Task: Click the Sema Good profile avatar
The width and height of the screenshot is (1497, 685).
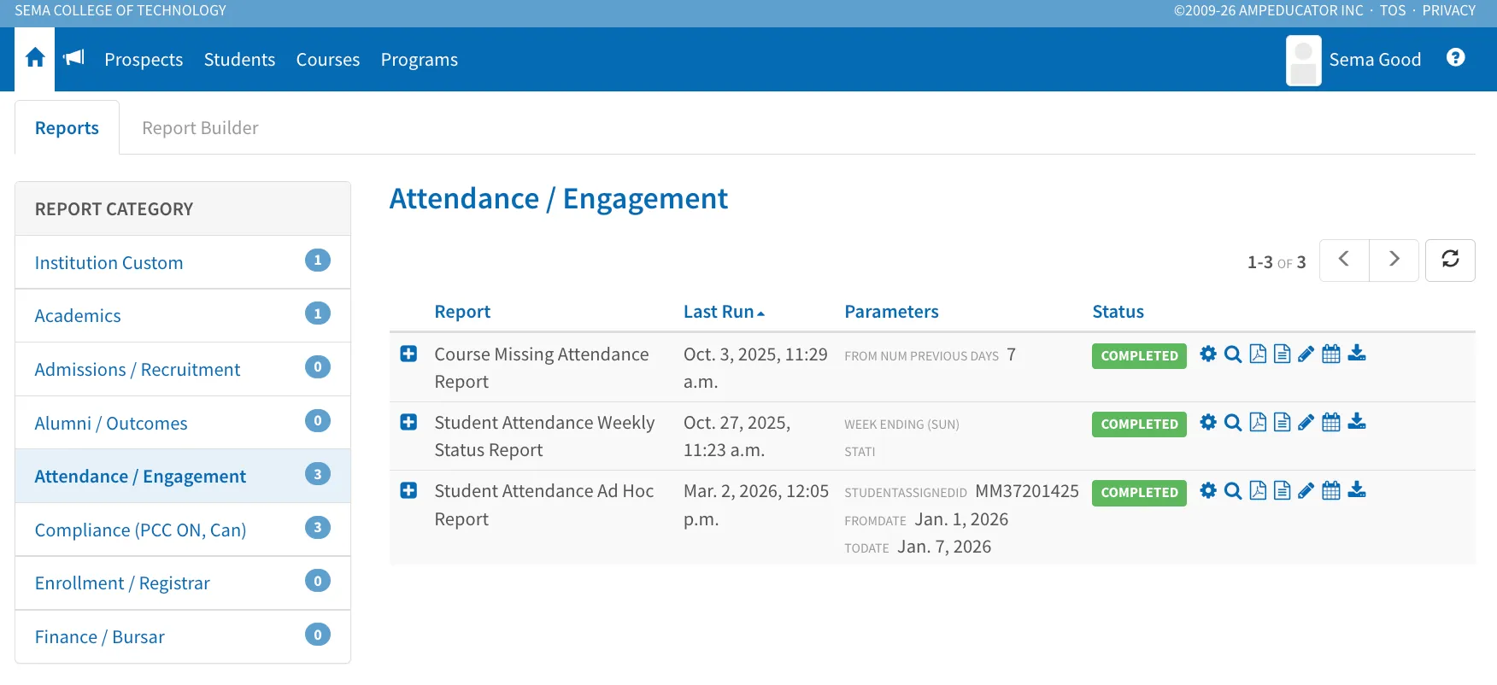Action: 1303,60
